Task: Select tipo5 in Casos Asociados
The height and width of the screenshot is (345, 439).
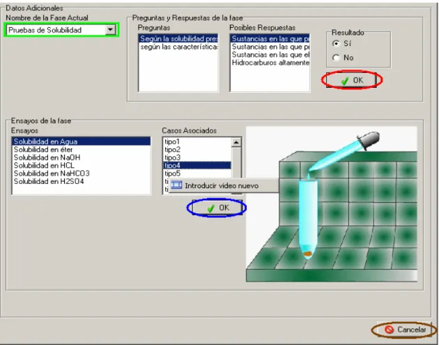Action: coord(197,174)
